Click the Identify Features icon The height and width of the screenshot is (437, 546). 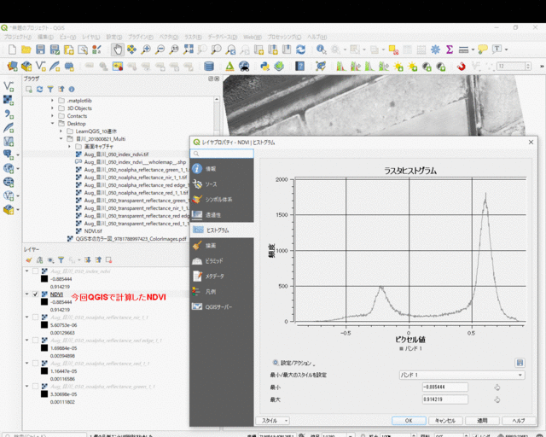[321, 50]
